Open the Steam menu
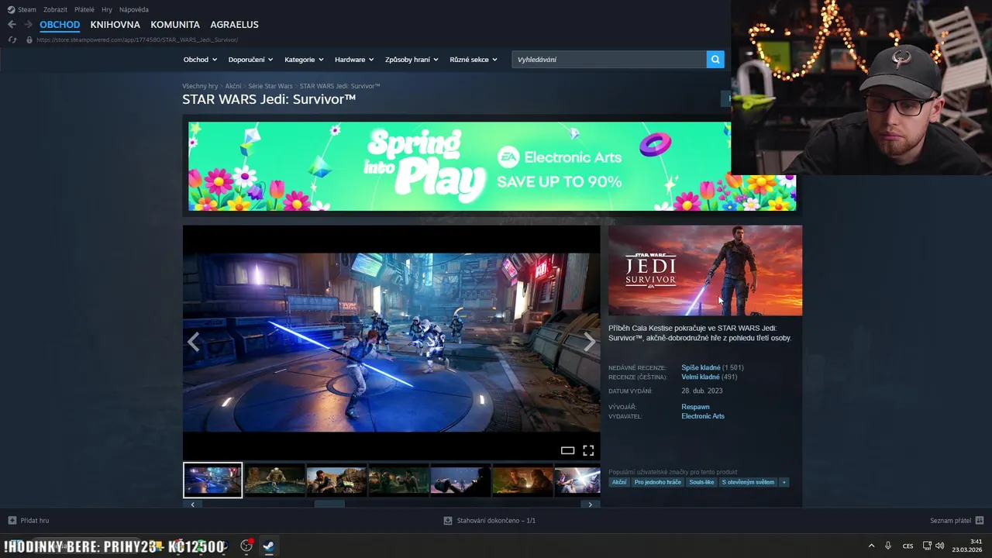This screenshot has width=992, height=558. point(27,9)
